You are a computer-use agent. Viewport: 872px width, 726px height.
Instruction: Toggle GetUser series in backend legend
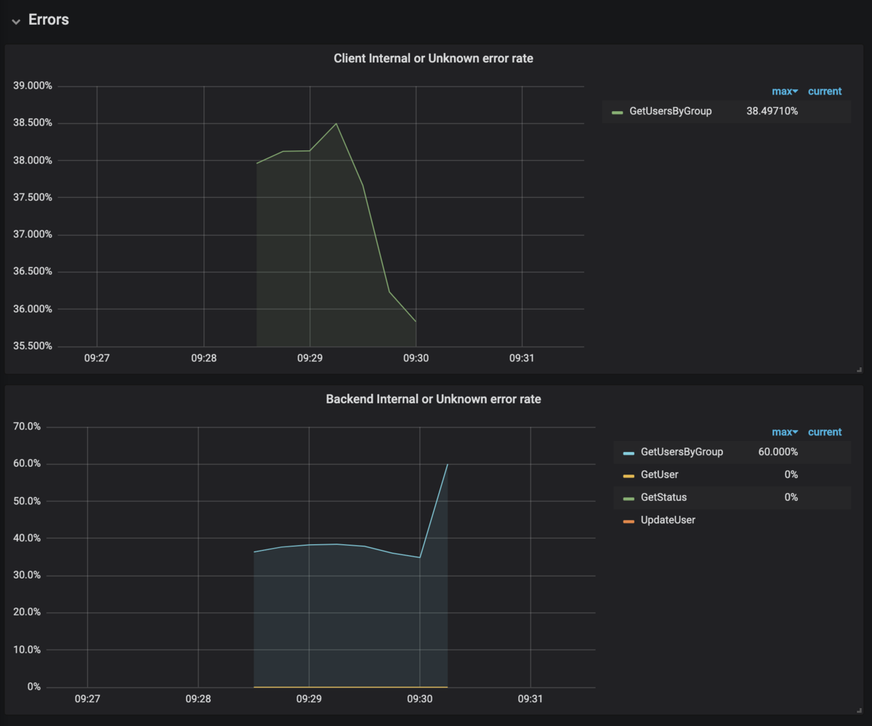(659, 475)
